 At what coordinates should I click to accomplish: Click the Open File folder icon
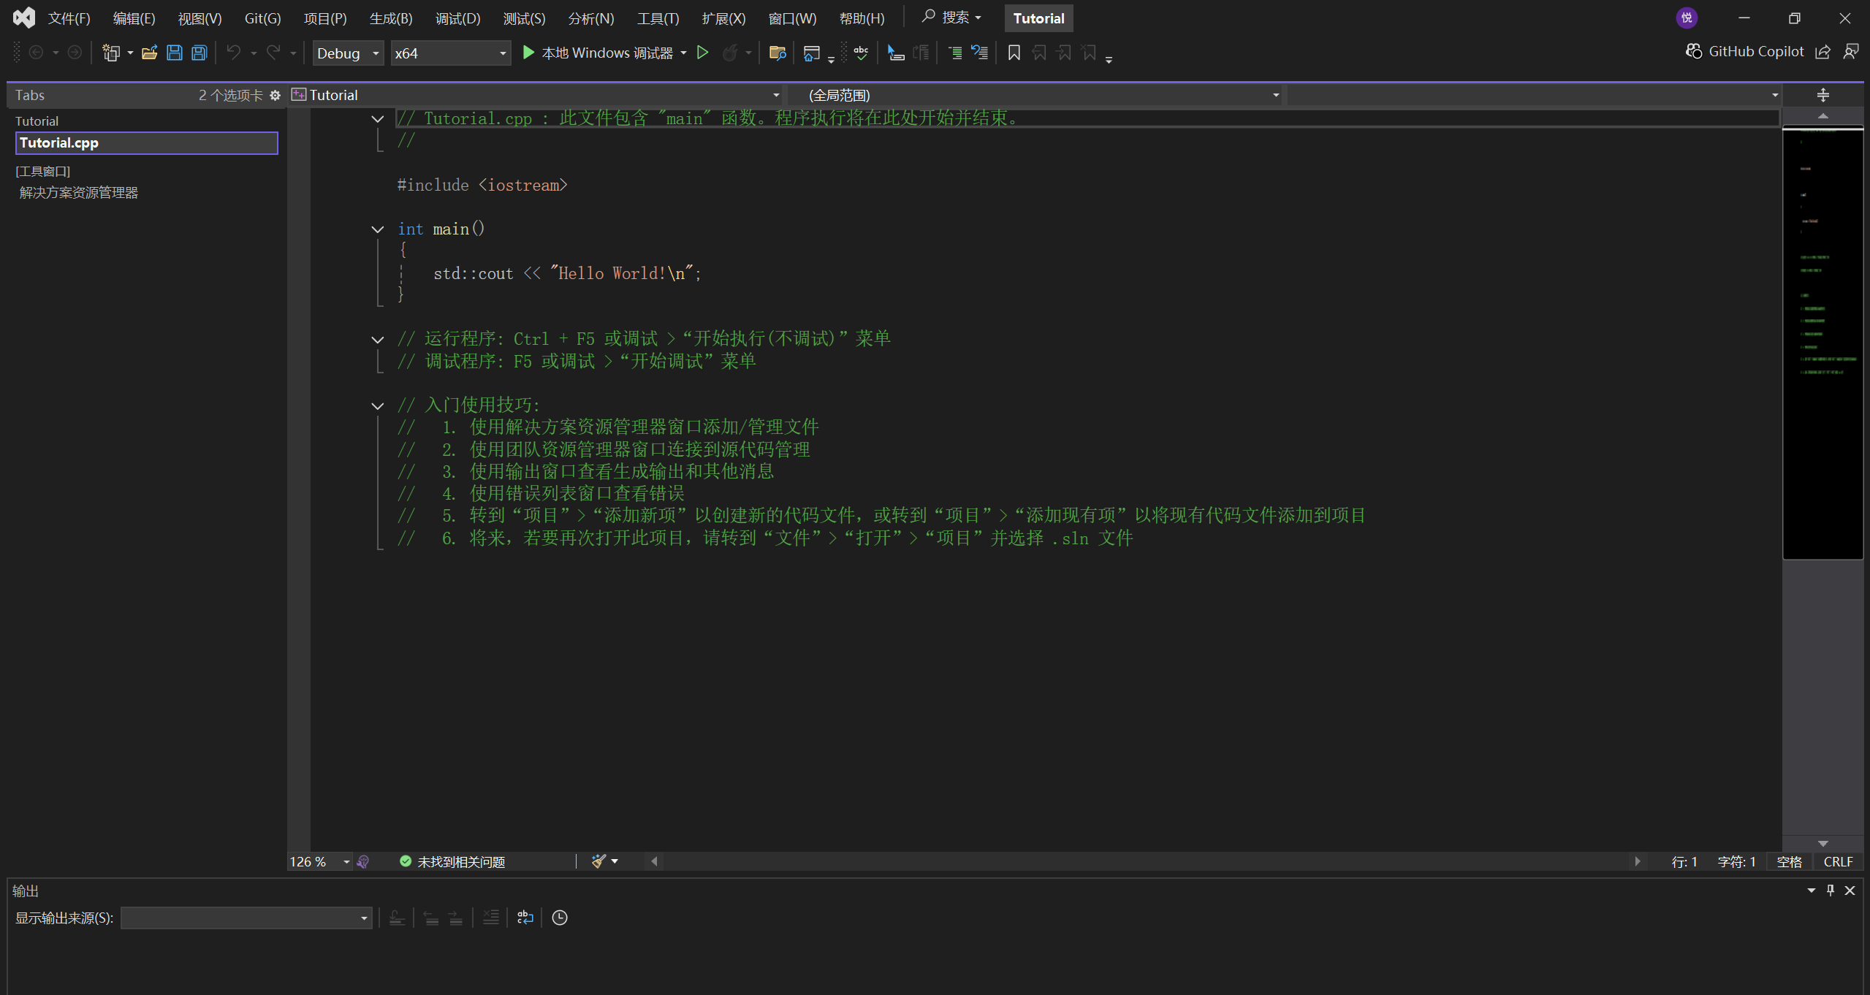pyautogui.click(x=150, y=53)
